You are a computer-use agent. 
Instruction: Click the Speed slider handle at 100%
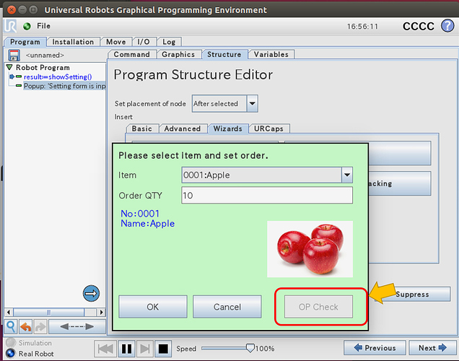[x=250, y=348]
